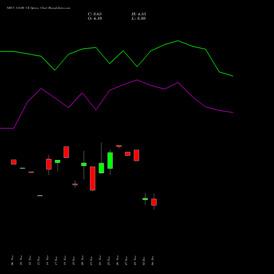Select the green candlestick for 25 Nov
274x274 pixels.
click(x=110, y=161)
